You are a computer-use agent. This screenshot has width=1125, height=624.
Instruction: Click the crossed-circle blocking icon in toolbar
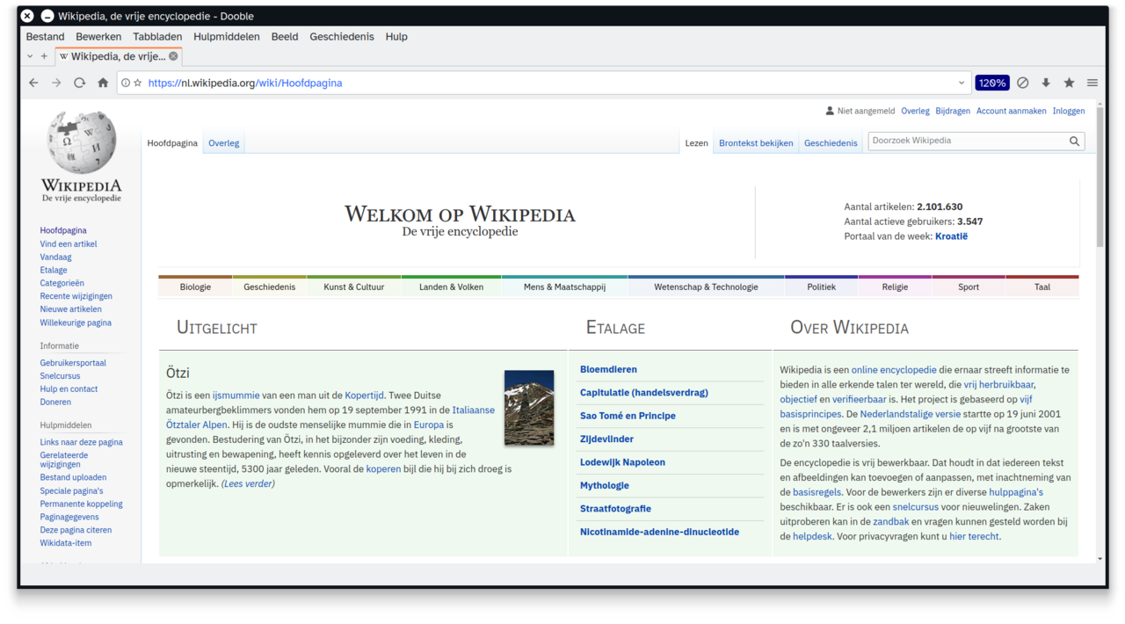[1023, 83]
